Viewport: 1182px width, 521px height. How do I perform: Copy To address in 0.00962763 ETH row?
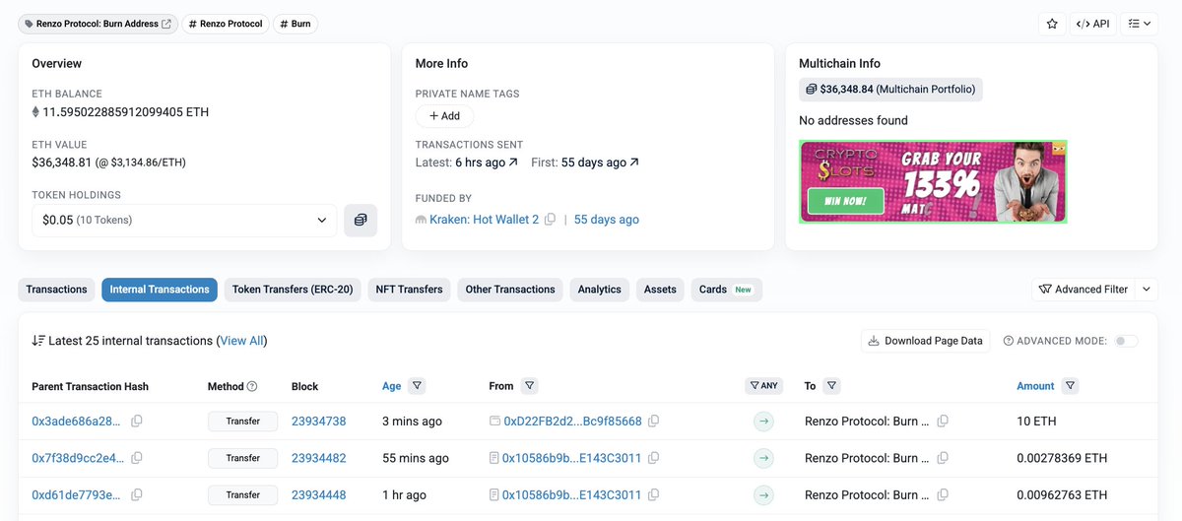[x=943, y=495]
